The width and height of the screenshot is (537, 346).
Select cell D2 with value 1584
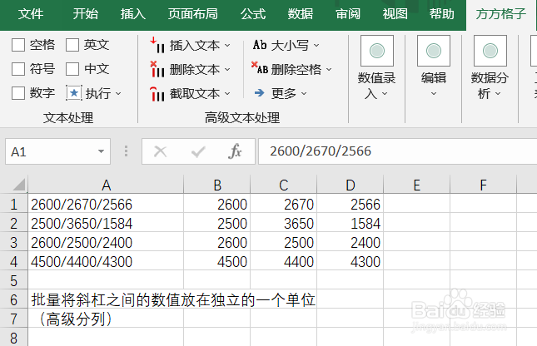(350, 223)
